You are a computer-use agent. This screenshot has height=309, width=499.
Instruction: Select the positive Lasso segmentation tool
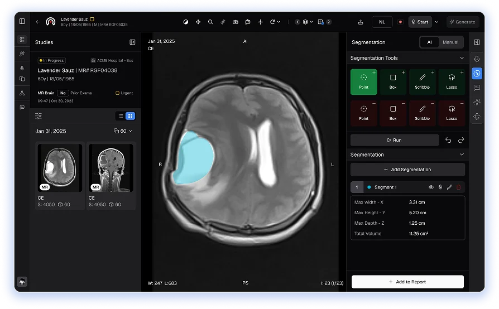tap(452, 81)
